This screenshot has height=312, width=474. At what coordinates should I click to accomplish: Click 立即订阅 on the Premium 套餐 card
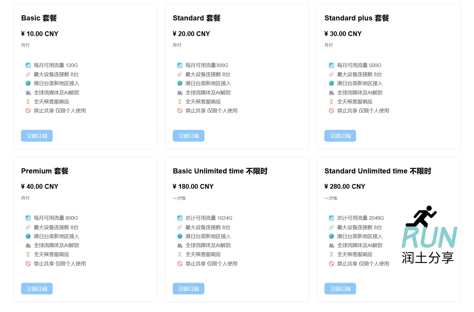tap(37, 288)
